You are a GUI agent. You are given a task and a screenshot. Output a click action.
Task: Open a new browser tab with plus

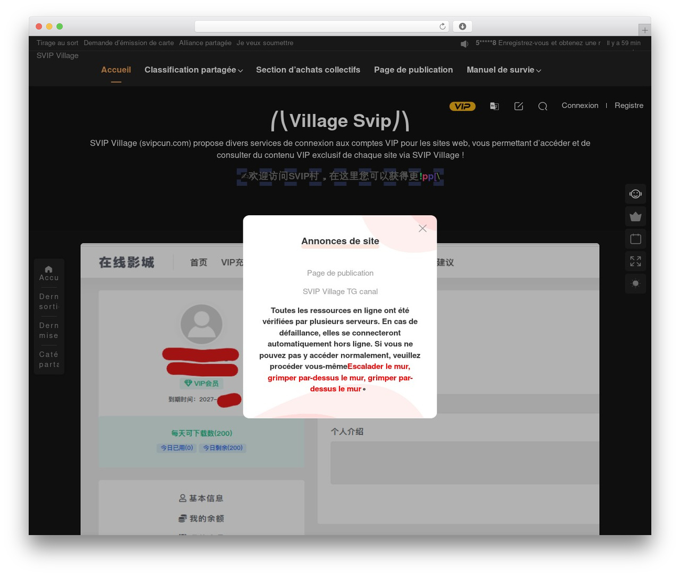644,30
